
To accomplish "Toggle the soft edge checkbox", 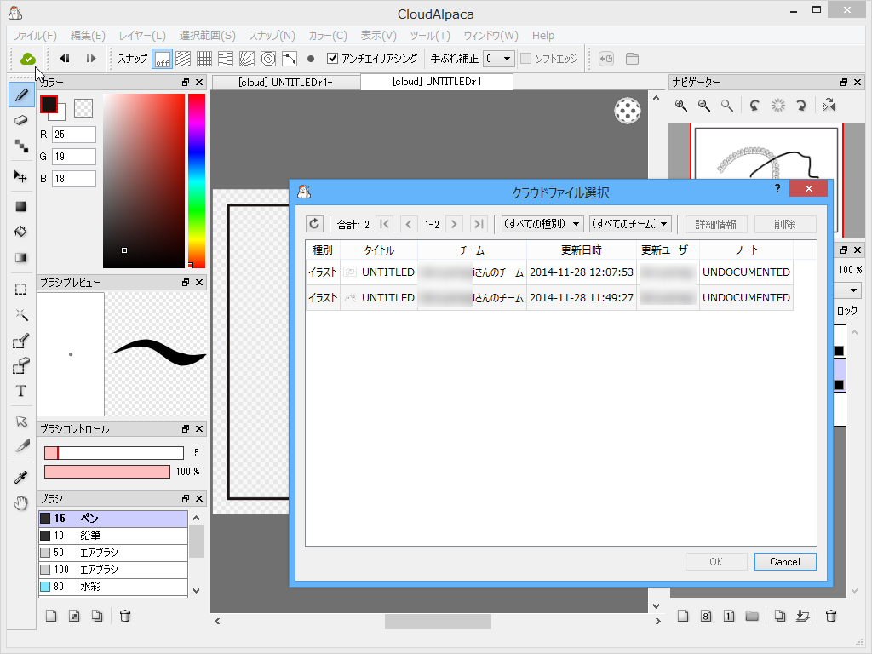I will (x=525, y=59).
